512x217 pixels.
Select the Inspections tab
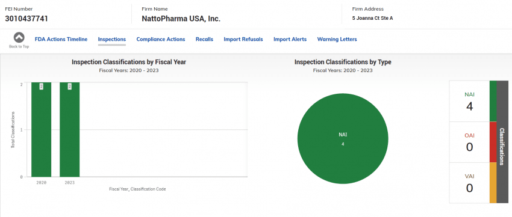pyautogui.click(x=112, y=40)
